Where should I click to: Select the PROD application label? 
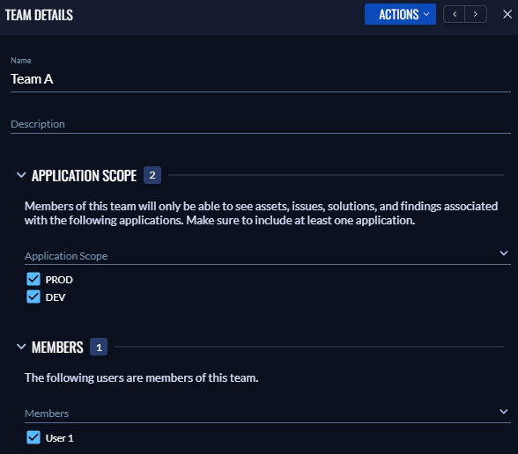coord(59,280)
